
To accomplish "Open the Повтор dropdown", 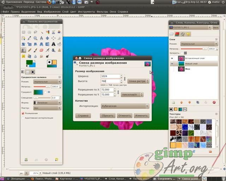I will click(47, 108).
